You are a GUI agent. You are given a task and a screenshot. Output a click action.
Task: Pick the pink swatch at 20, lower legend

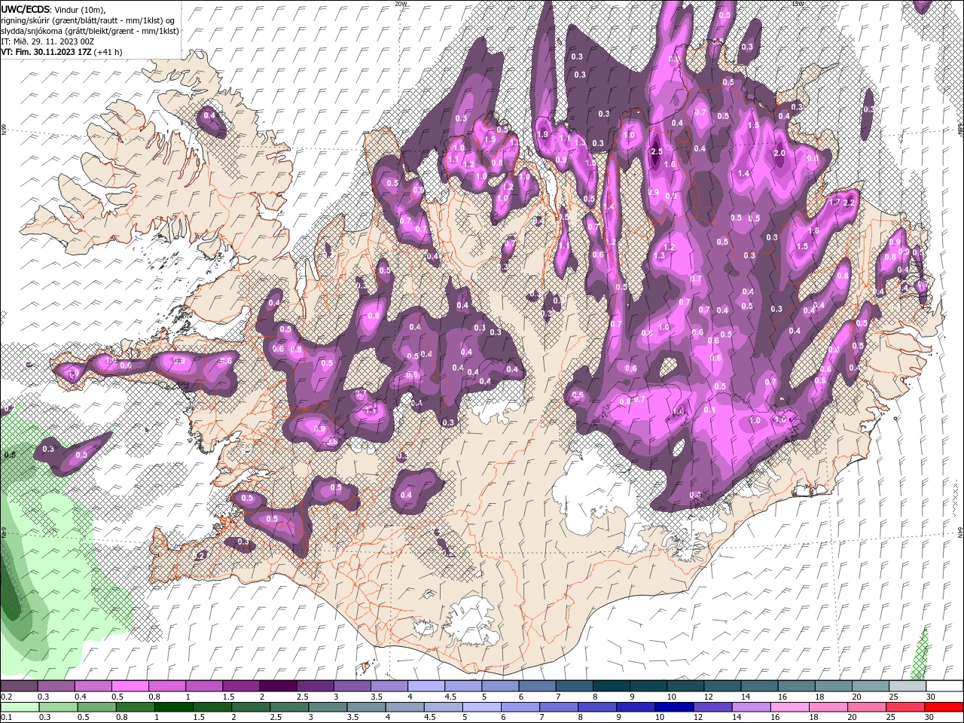click(866, 707)
